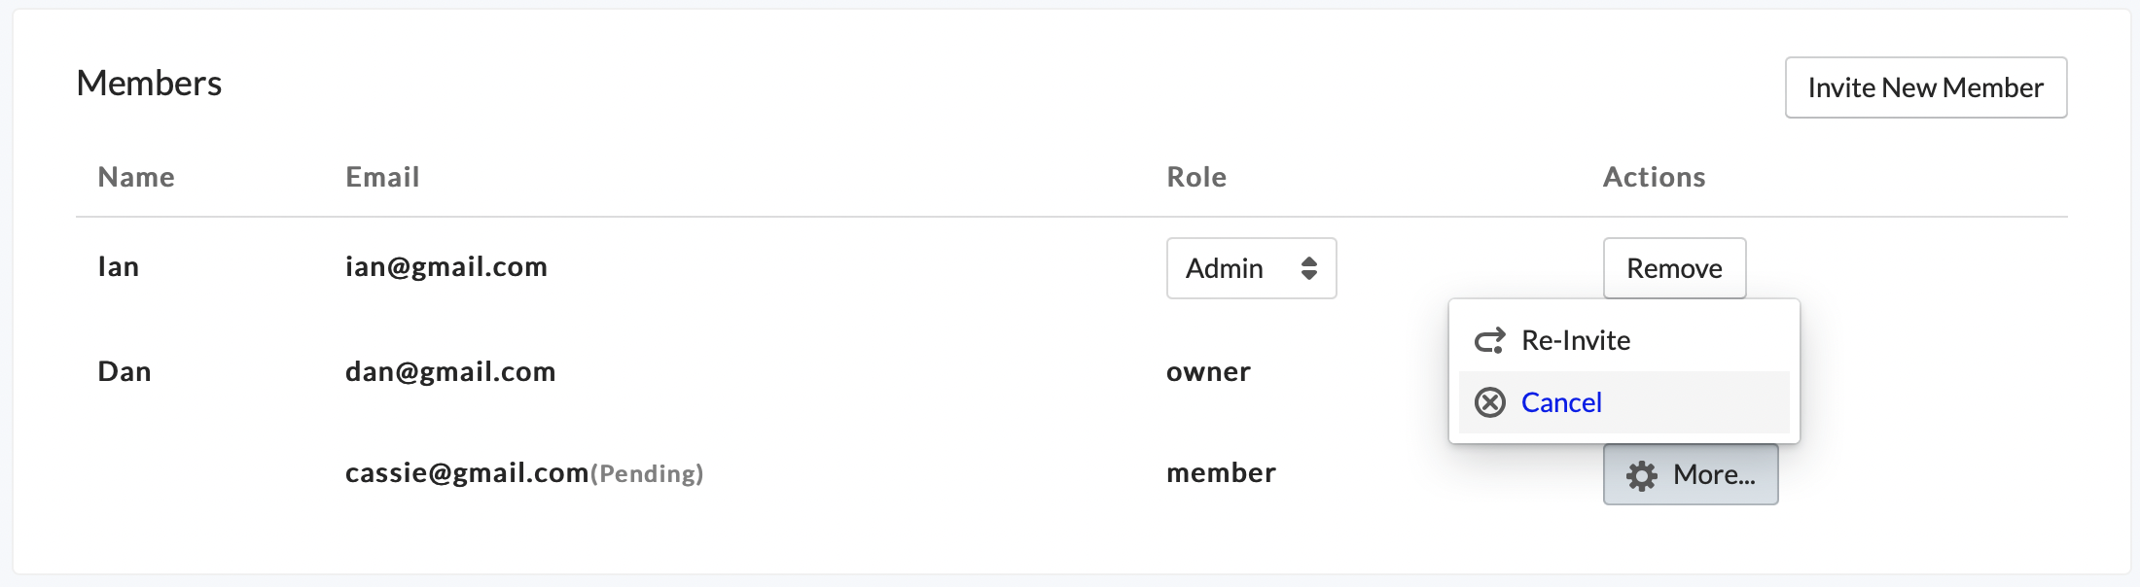Screen dimensions: 2140x587
Task: Click the Role column header
Action: coord(1196,177)
